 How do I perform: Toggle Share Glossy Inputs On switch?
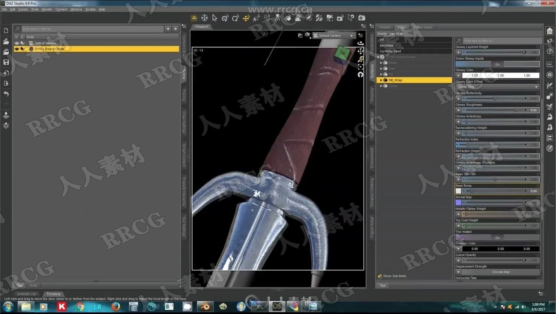tap(497, 64)
